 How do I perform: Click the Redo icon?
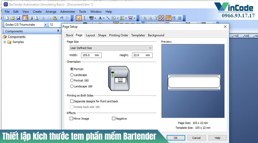pos(67,18)
